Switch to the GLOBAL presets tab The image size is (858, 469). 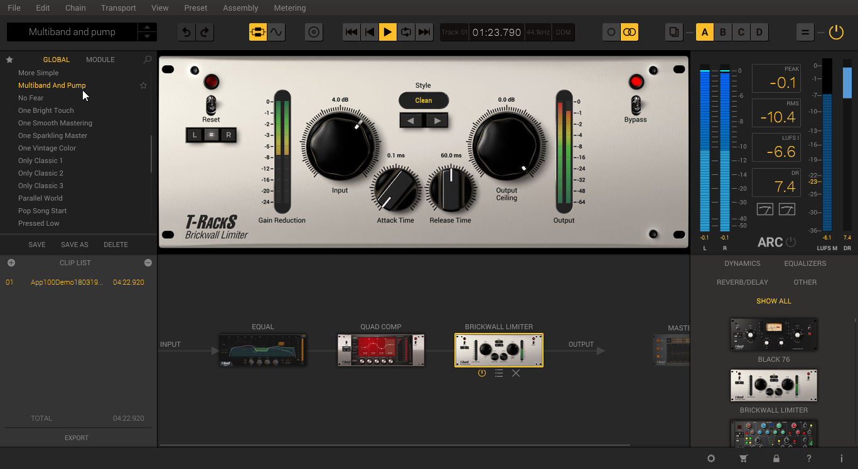56,60
